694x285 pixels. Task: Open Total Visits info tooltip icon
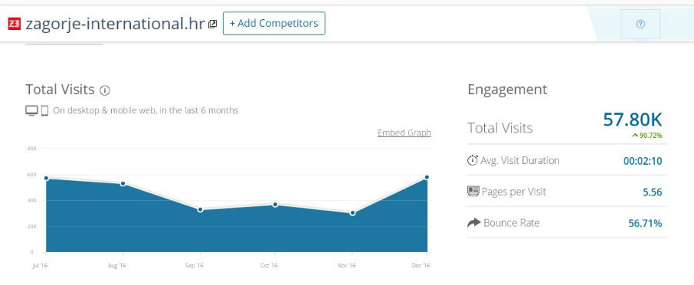click(104, 91)
